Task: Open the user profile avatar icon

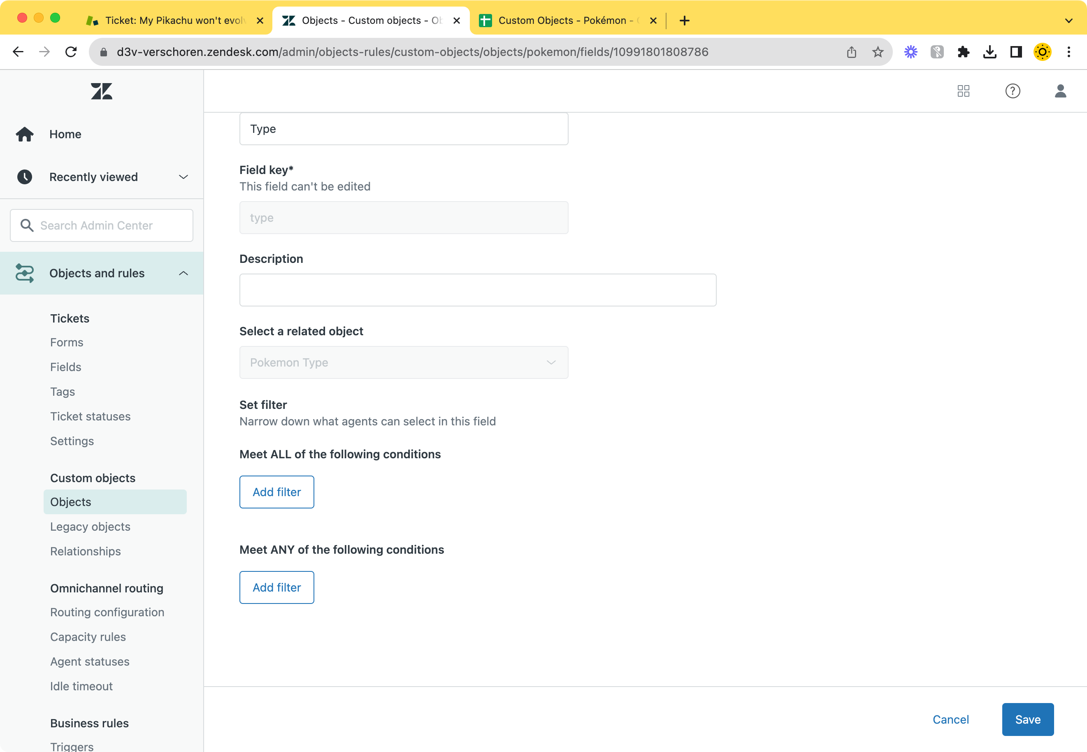Action: (1061, 91)
